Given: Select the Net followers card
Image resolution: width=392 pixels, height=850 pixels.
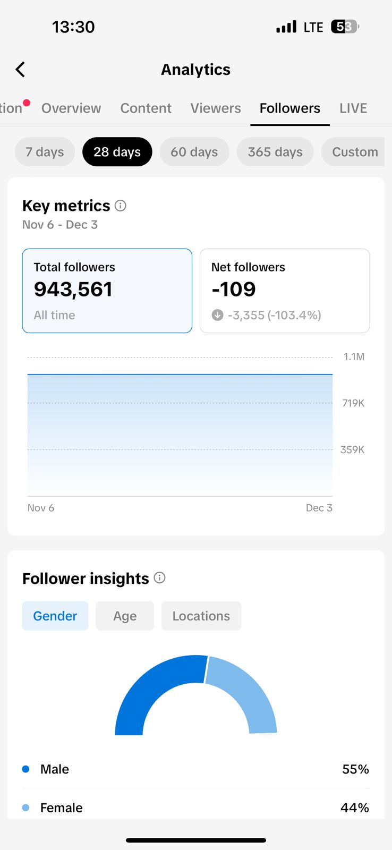Looking at the screenshot, I should tap(285, 291).
